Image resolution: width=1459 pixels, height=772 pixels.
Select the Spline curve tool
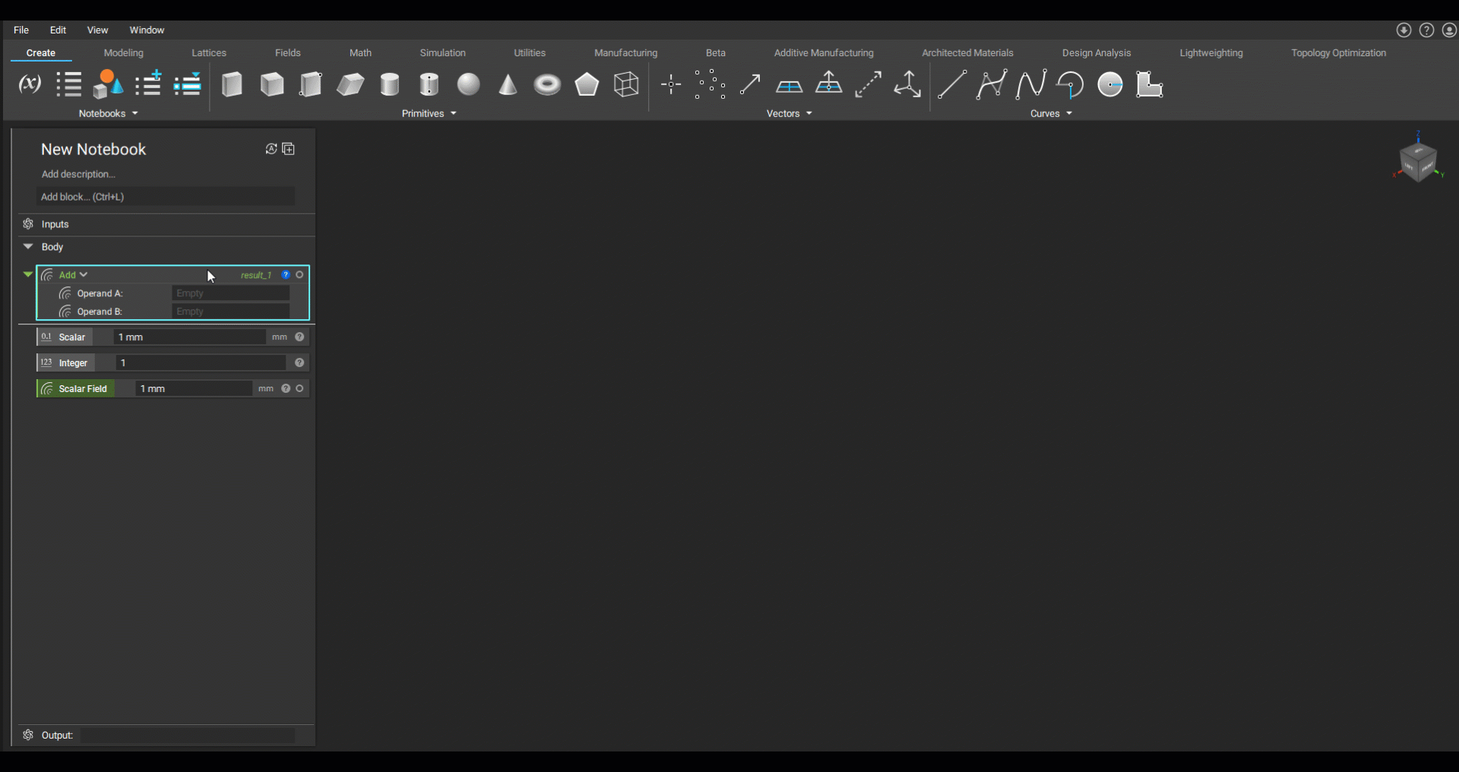(1031, 84)
